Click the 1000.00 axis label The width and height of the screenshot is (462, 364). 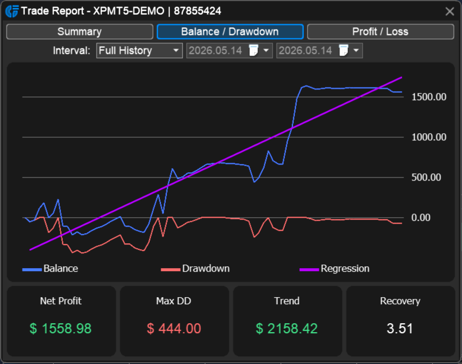[429, 137]
